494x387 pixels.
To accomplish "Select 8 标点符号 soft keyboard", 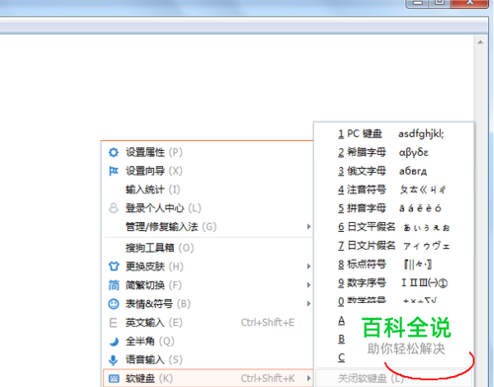I will coord(394,265).
